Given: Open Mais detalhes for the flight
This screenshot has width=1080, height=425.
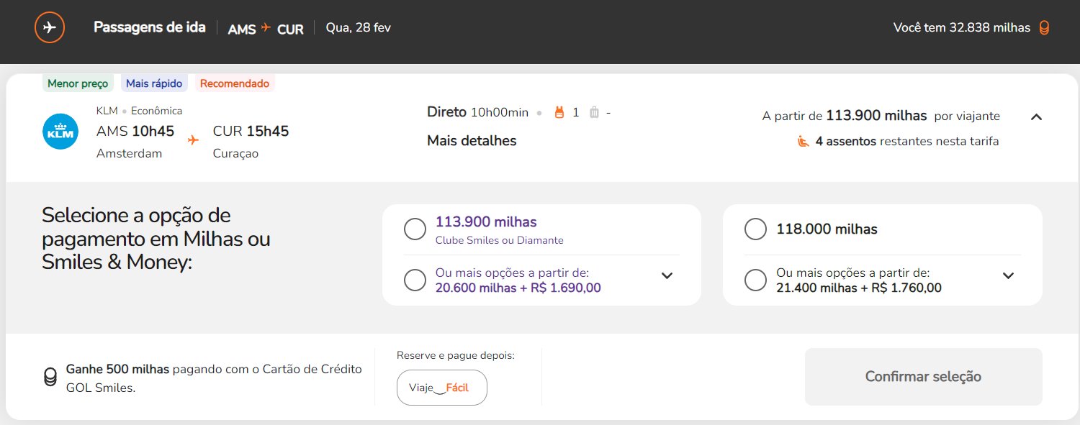Looking at the screenshot, I should pos(472,141).
